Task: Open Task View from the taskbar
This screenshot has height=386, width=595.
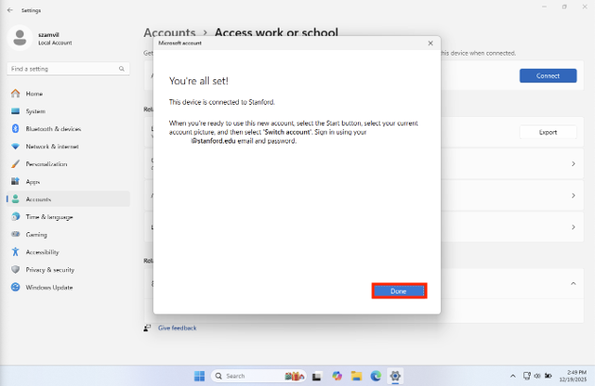Action: pos(316,377)
